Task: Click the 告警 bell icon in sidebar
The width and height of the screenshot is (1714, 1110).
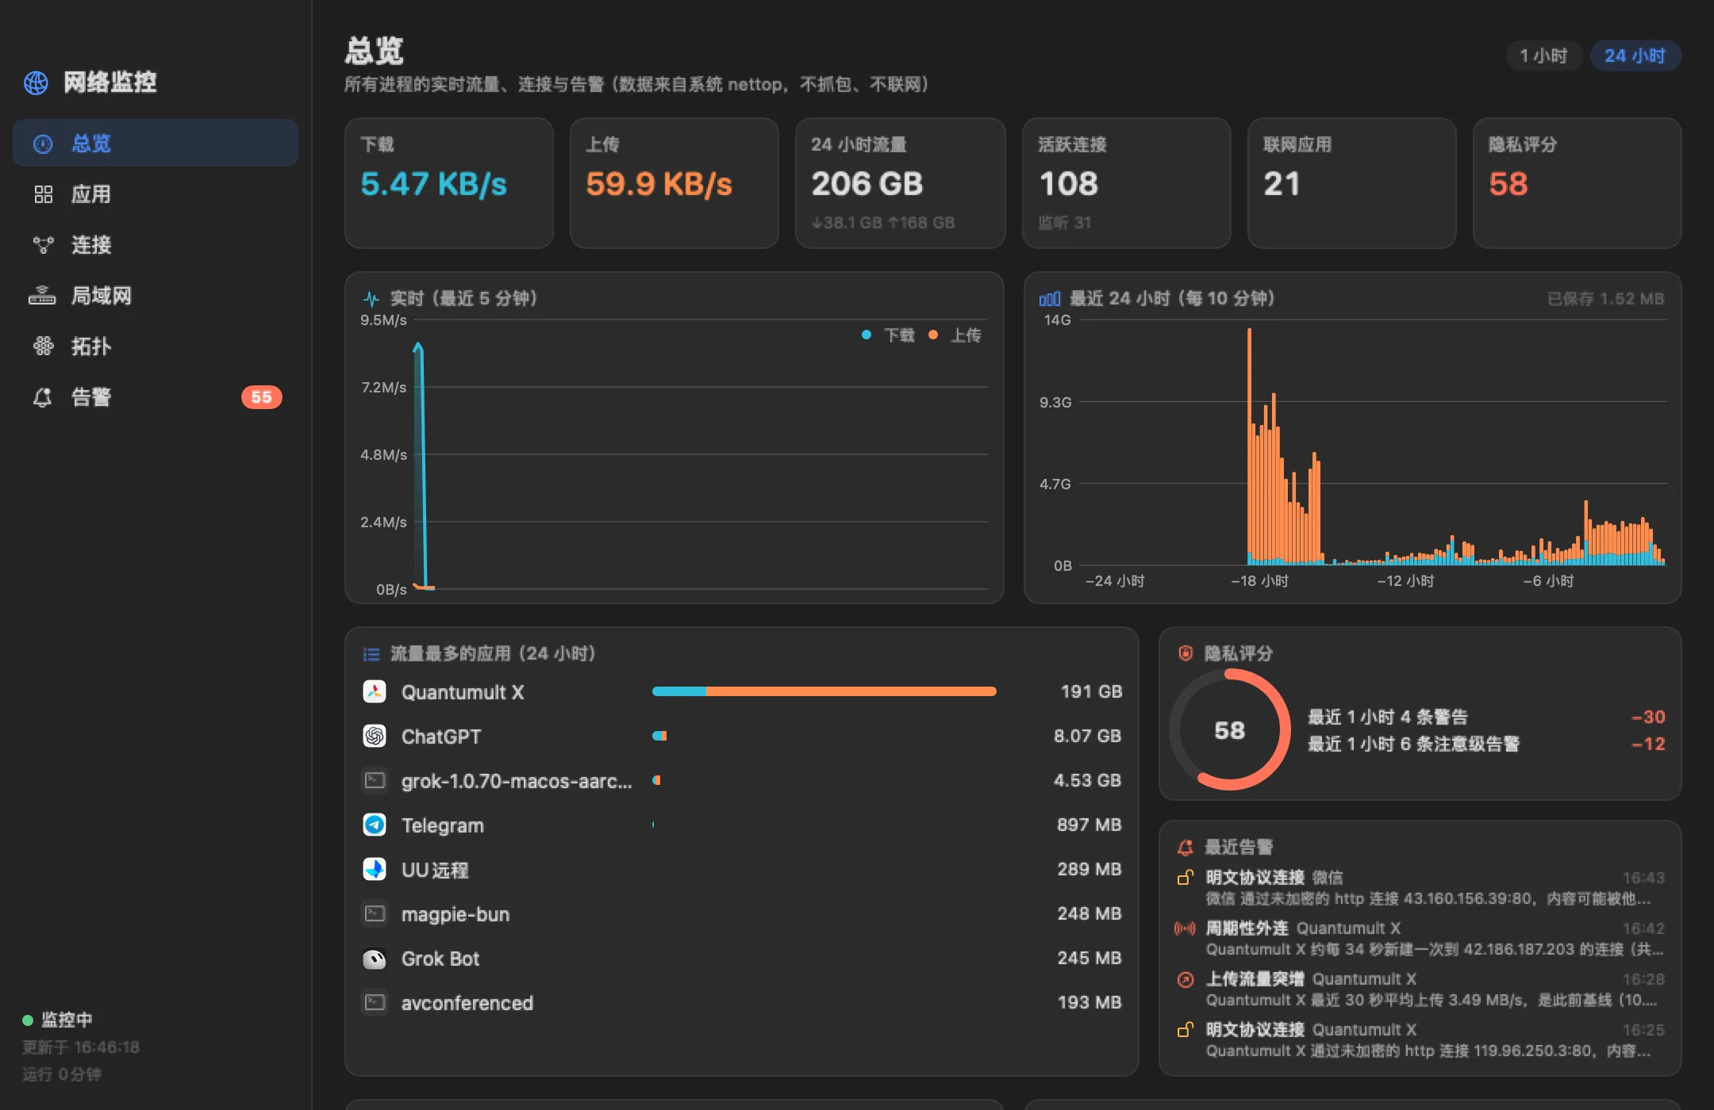Action: [x=43, y=397]
